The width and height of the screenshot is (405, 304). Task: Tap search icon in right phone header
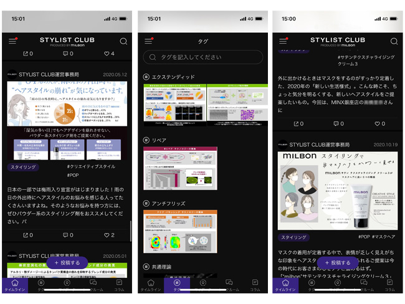point(394,41)
